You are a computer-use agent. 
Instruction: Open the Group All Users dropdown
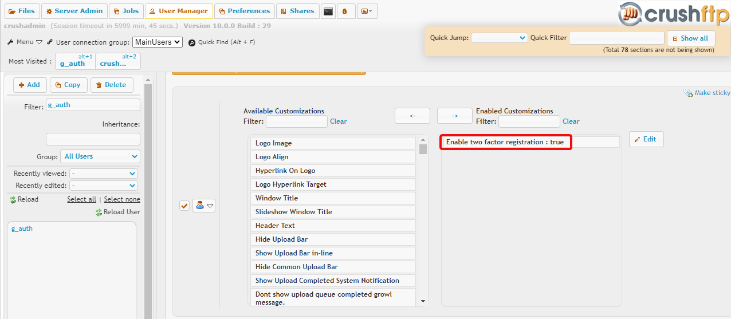[x=100, y=156]
